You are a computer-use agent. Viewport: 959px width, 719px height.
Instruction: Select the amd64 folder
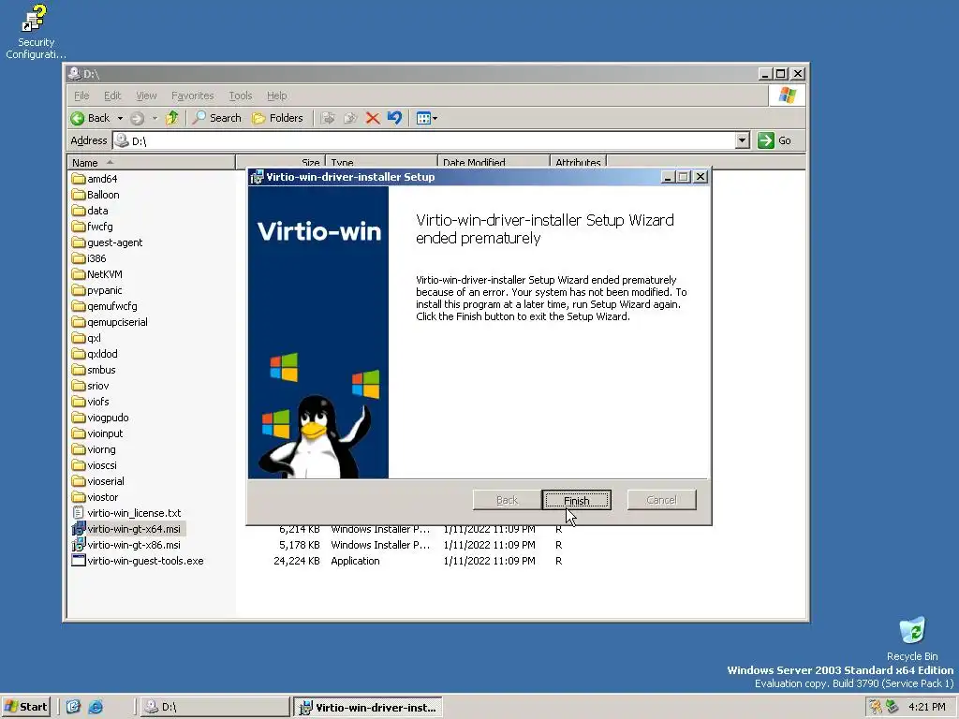point(95,179)
